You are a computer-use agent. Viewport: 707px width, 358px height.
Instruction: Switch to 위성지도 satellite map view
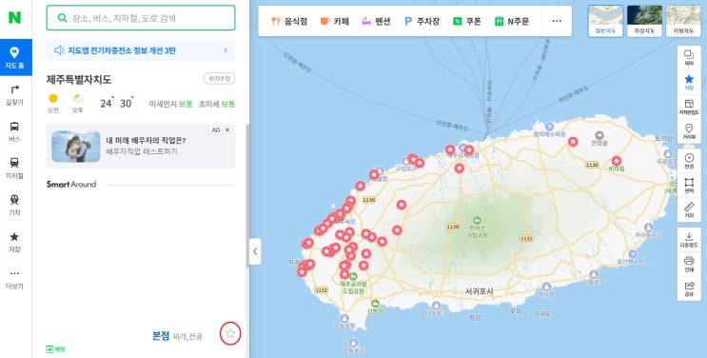tap(644, 21)
